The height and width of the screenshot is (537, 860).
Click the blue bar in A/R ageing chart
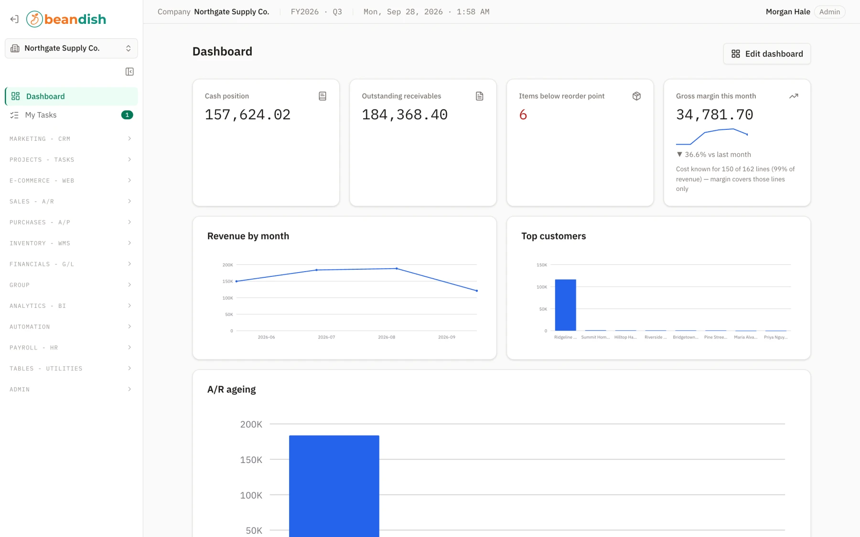[334, 486]
